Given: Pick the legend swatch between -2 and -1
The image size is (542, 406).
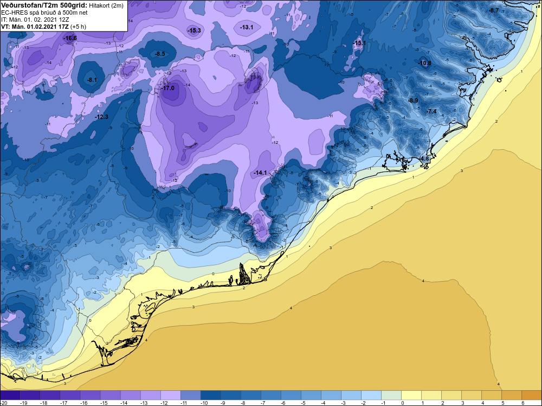Looking at the screenshot, I should point(371,395).
